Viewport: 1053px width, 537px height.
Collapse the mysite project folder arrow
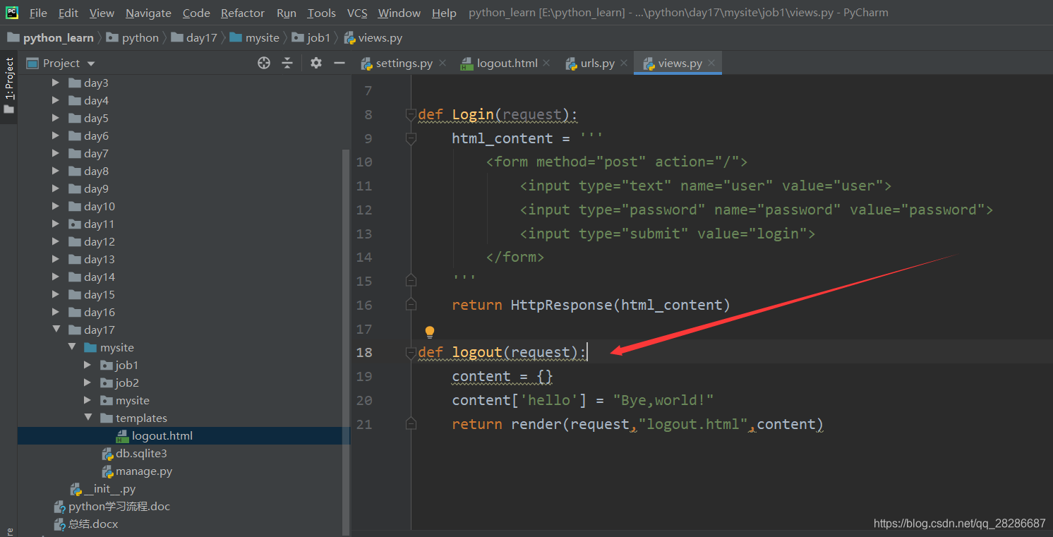point(72,347)
